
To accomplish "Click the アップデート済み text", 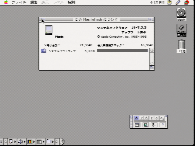I will [133, 32].
